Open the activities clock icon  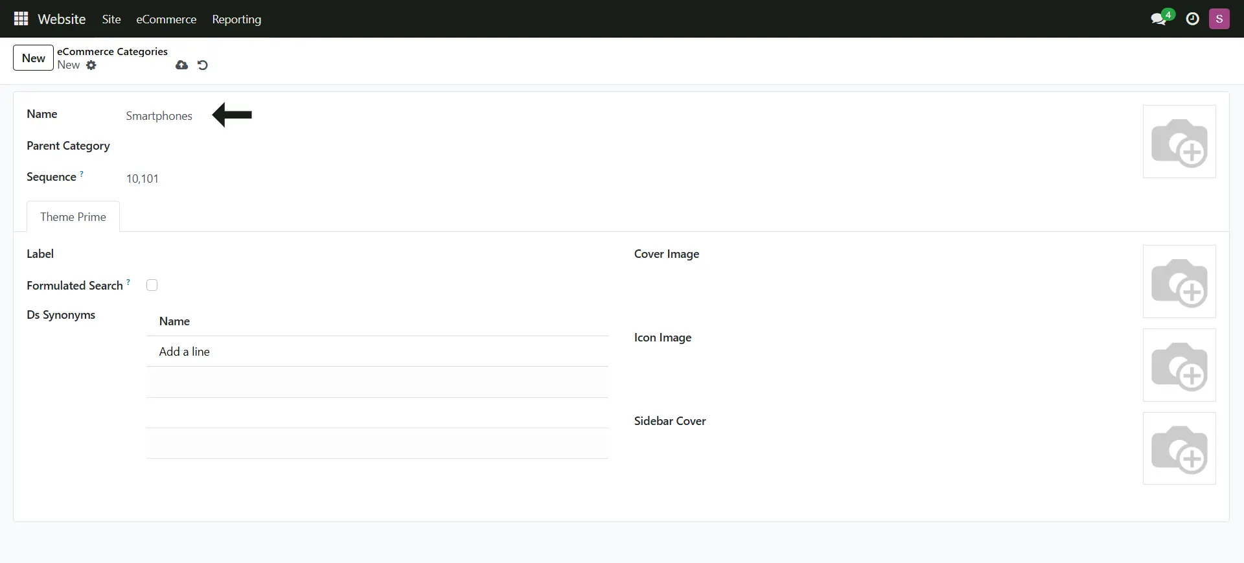[1192, 19]
